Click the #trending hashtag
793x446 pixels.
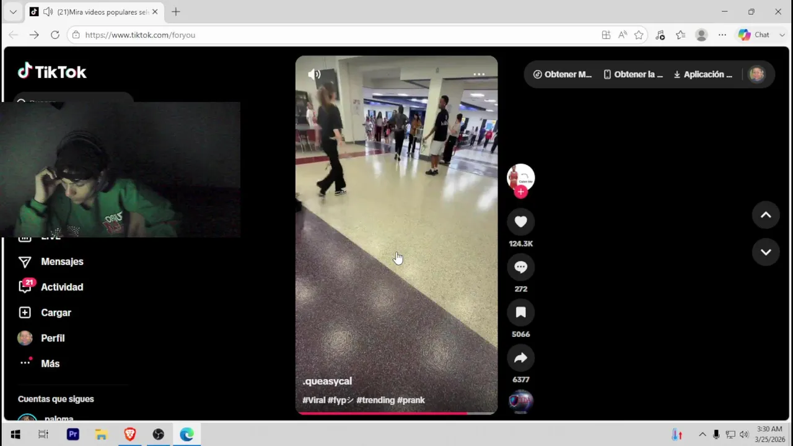375,400
